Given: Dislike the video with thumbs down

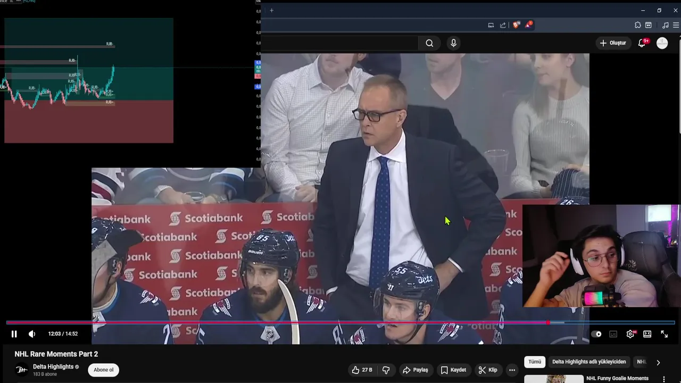Looking at the screenshot, I should tap(386, 370).
